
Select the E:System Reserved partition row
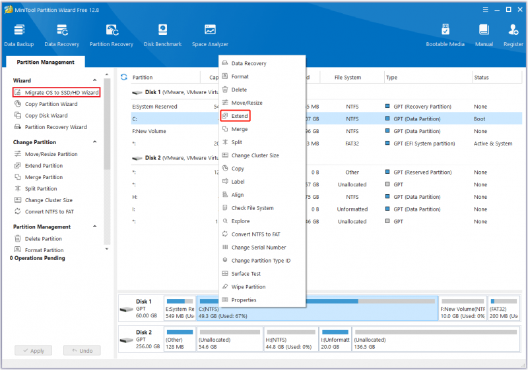tap(326, 107)
